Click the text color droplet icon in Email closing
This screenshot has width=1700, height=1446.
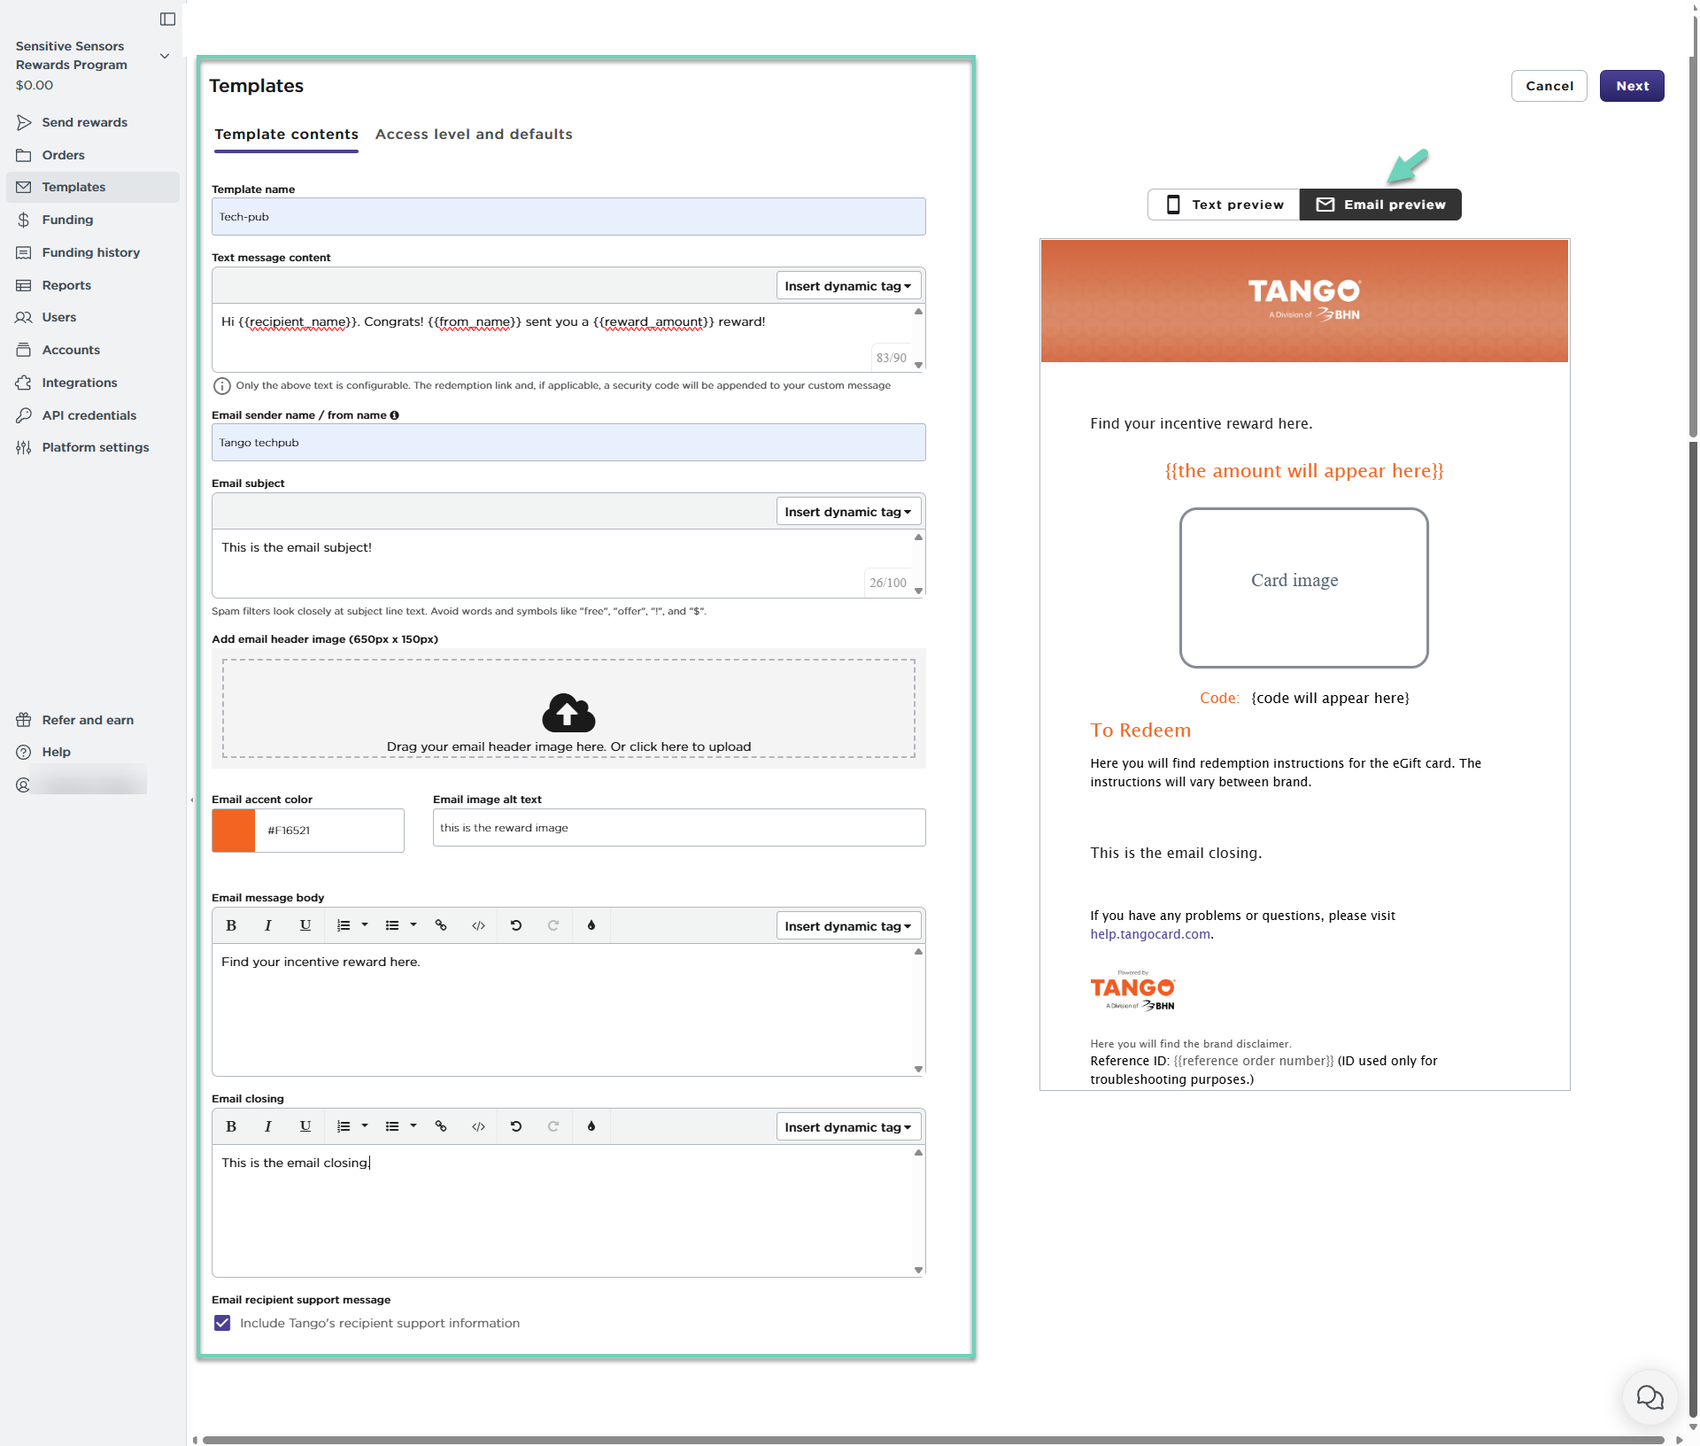[x=591, y=1126]
